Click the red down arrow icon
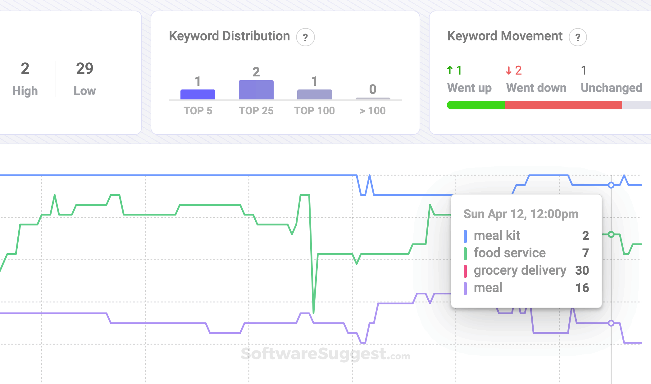Image resolution: width=651 pixels, height=384 pixels. 508,70
